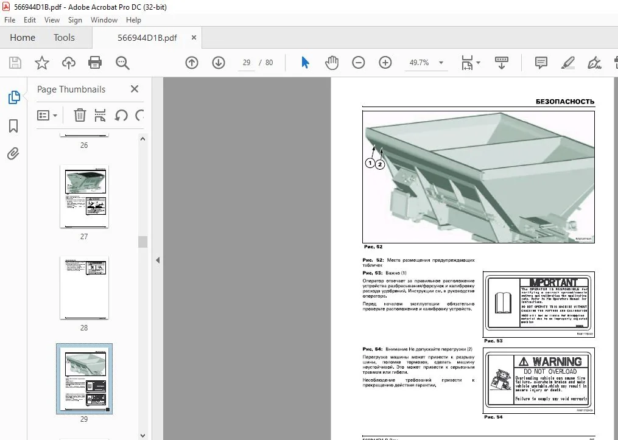The height and width of the screenshot is (440, 618).
Task: Open the Attachments paperclip panel
Action: coord(13,153)
